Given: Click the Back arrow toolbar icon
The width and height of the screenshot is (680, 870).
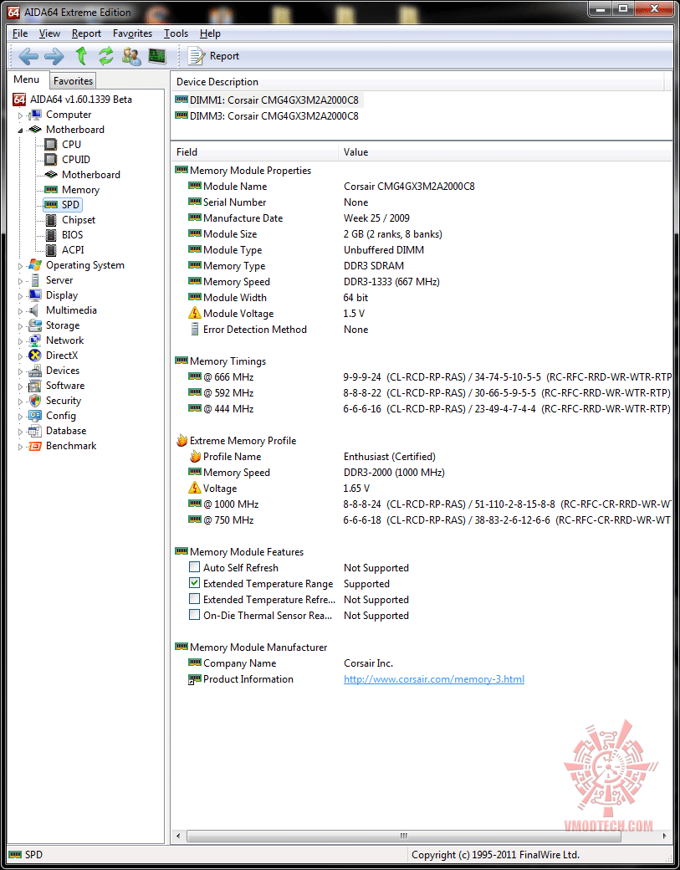Looking at the screenshot, I should click(28, 56).
